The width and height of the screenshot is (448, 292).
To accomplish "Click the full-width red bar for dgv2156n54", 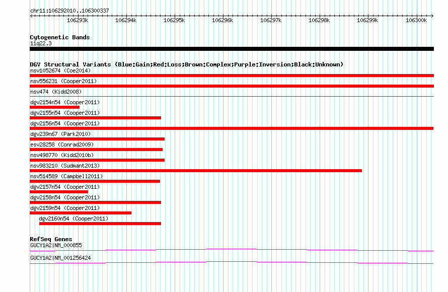I will [232, 128].
